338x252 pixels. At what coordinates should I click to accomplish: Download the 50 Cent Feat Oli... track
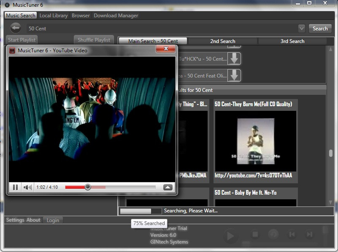coord(234,75)
